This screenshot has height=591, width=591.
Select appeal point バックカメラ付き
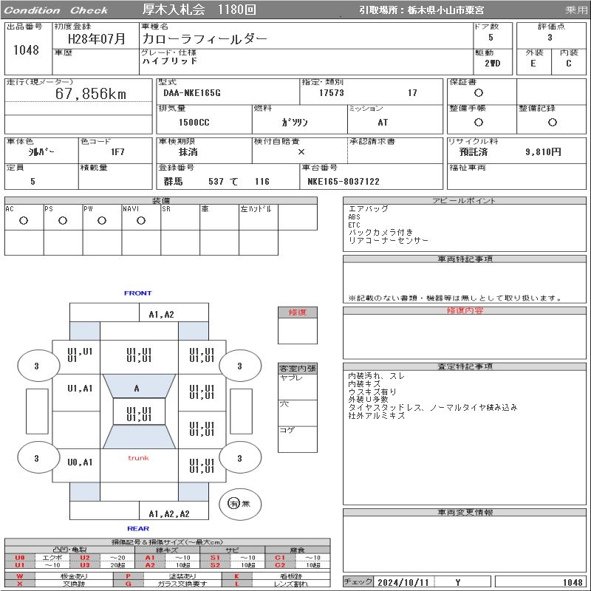[x=380, y=232]
